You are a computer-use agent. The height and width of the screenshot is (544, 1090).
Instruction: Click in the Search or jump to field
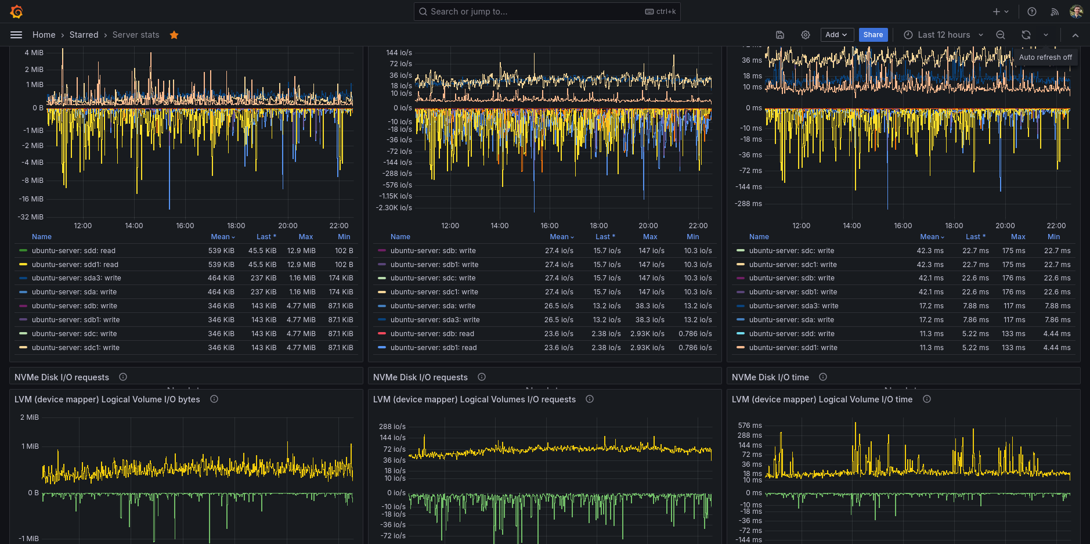[534, 12]
